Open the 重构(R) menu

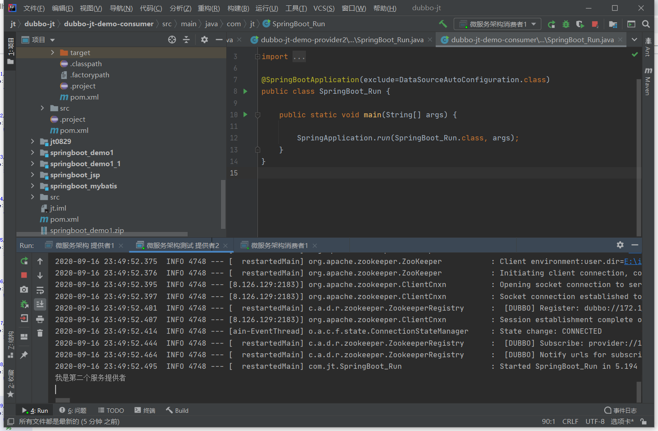pos(209,8)
